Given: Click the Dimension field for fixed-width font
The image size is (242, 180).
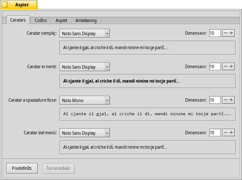Looking at the screenshot, I should (215, 100).
